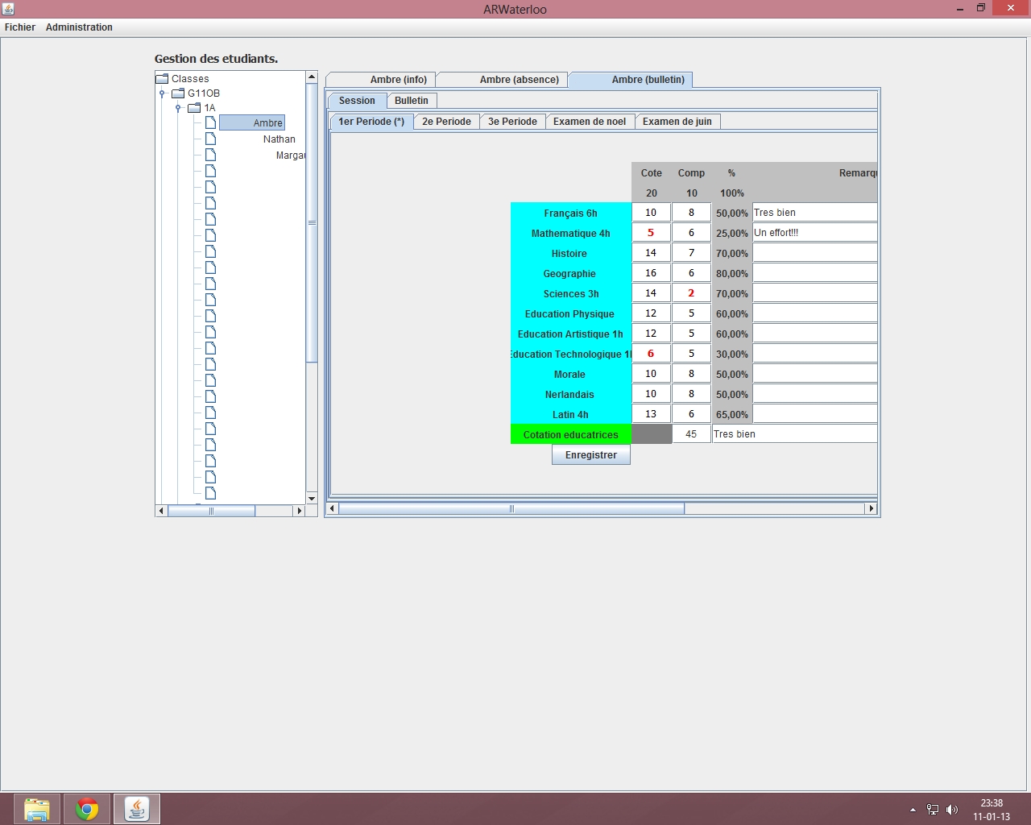This screenshot has width=1031, height=825.
Task: Select the 2e Periode tab
Action: [x=446, y=122]
